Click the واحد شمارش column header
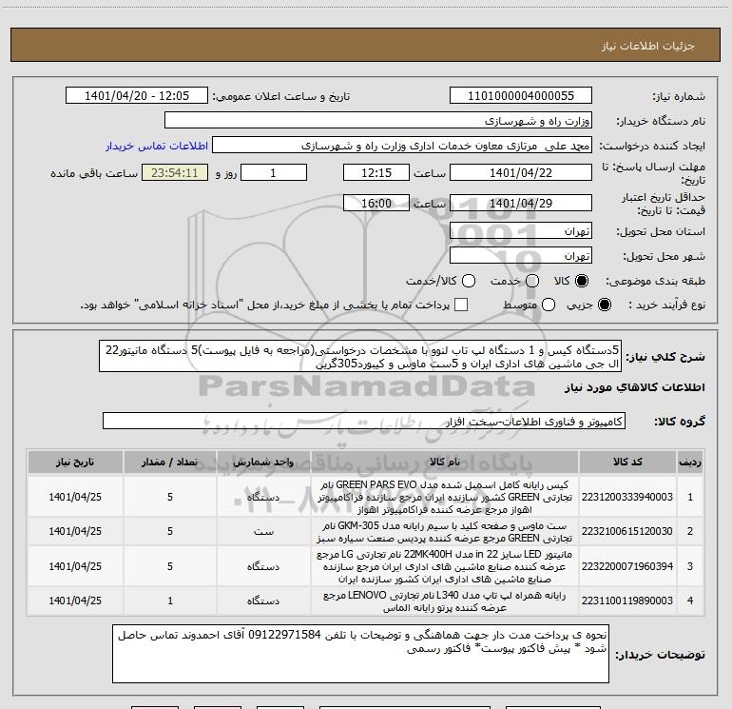The image size is (732, 709). [263, 462]
